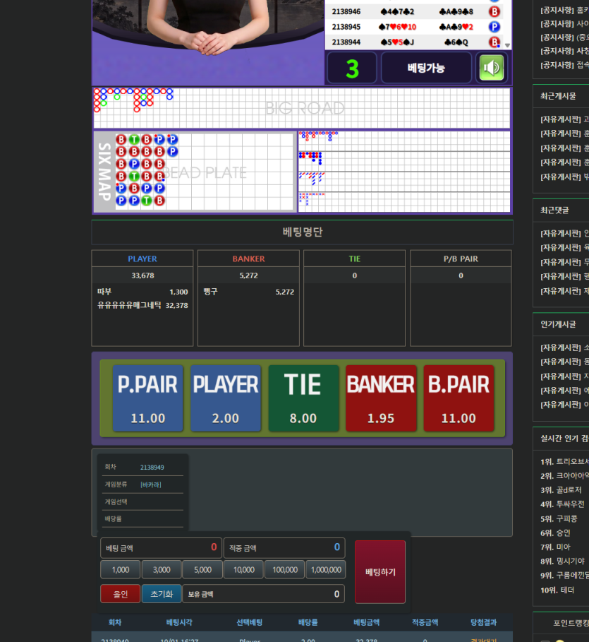The height and width of the screenshot is (642, 589).
Task: Open the 인기게시글 section heading
Action: (558, 324)
